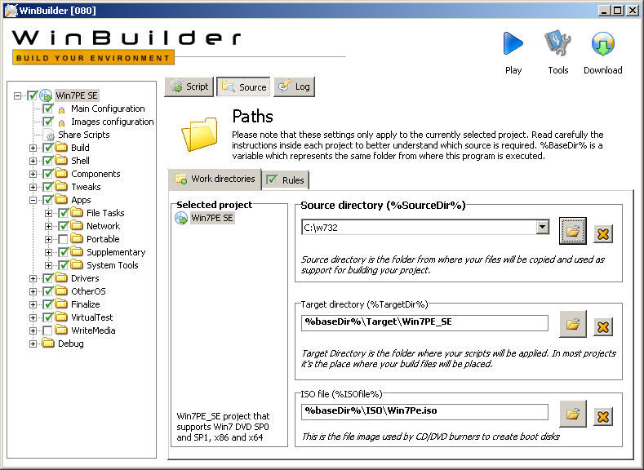
Task: Uncheck the Supplementary checkbox
Action: tap(63, 252)
